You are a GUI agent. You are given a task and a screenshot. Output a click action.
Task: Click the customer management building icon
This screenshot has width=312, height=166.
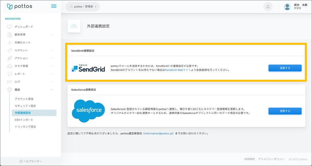point(9,35)
